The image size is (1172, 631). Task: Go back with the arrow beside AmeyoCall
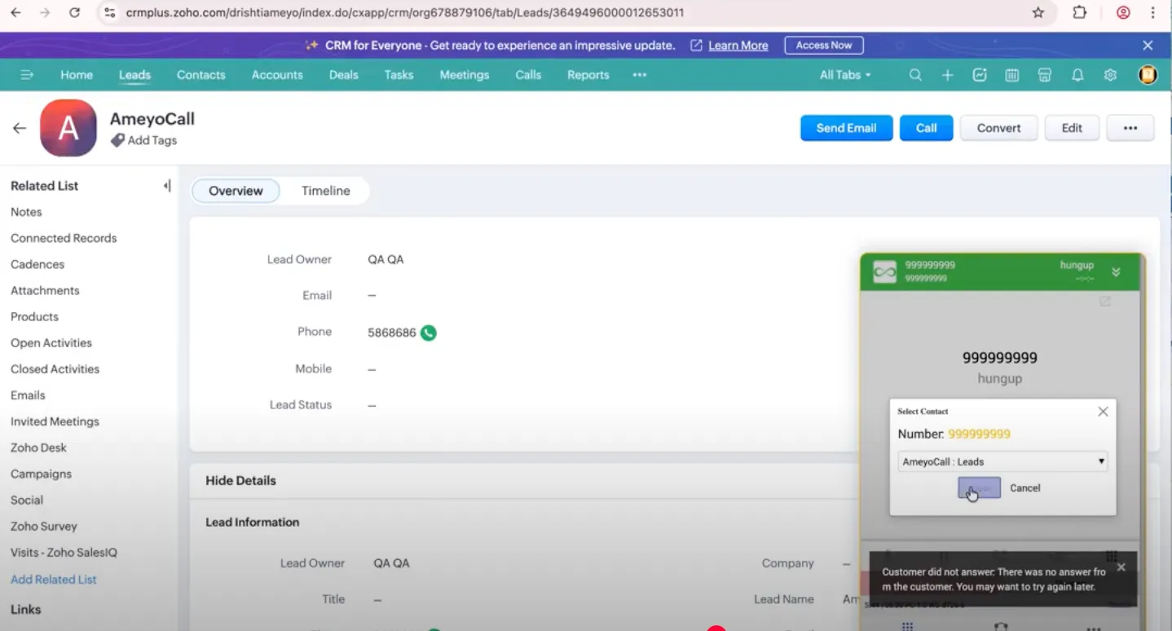20,128
